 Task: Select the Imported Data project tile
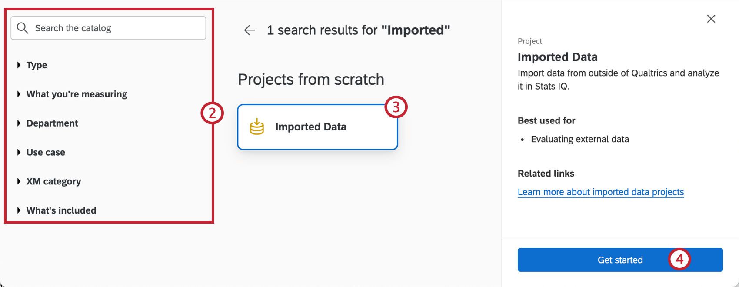[317, 127]
